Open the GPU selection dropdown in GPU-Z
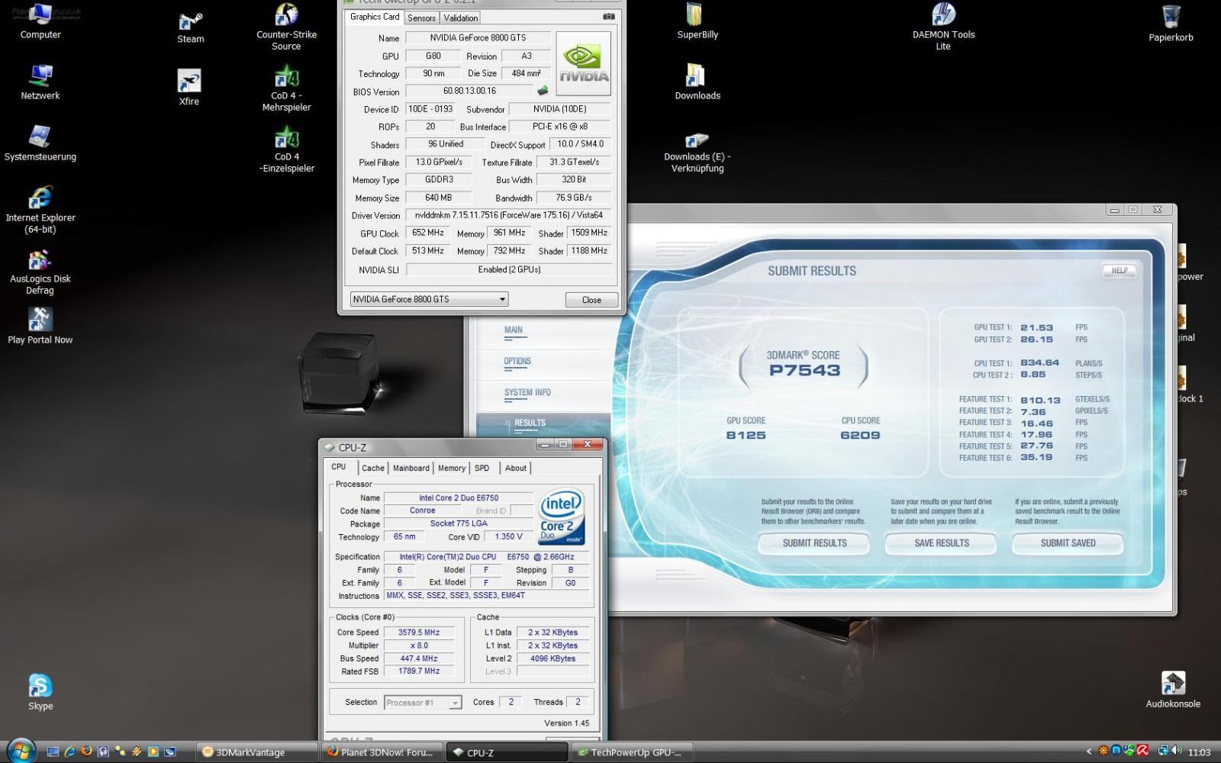The width and height of the screenshot is (1221, 763). tap(429, 299)
